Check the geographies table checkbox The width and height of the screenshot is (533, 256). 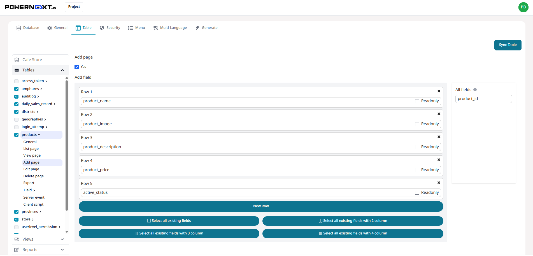17,120
